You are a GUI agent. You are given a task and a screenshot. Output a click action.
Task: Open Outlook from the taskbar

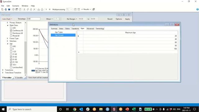[81, 109]
